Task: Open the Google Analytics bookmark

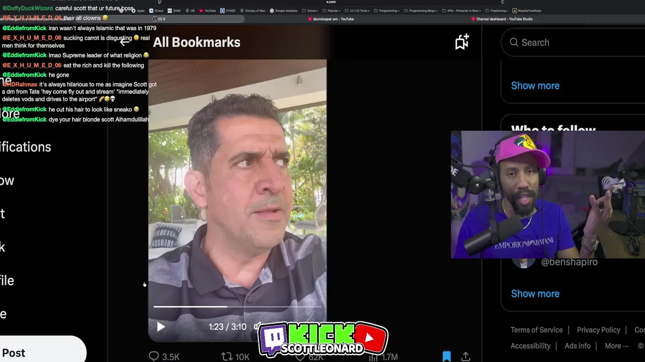Action: [x=284, y=11]
